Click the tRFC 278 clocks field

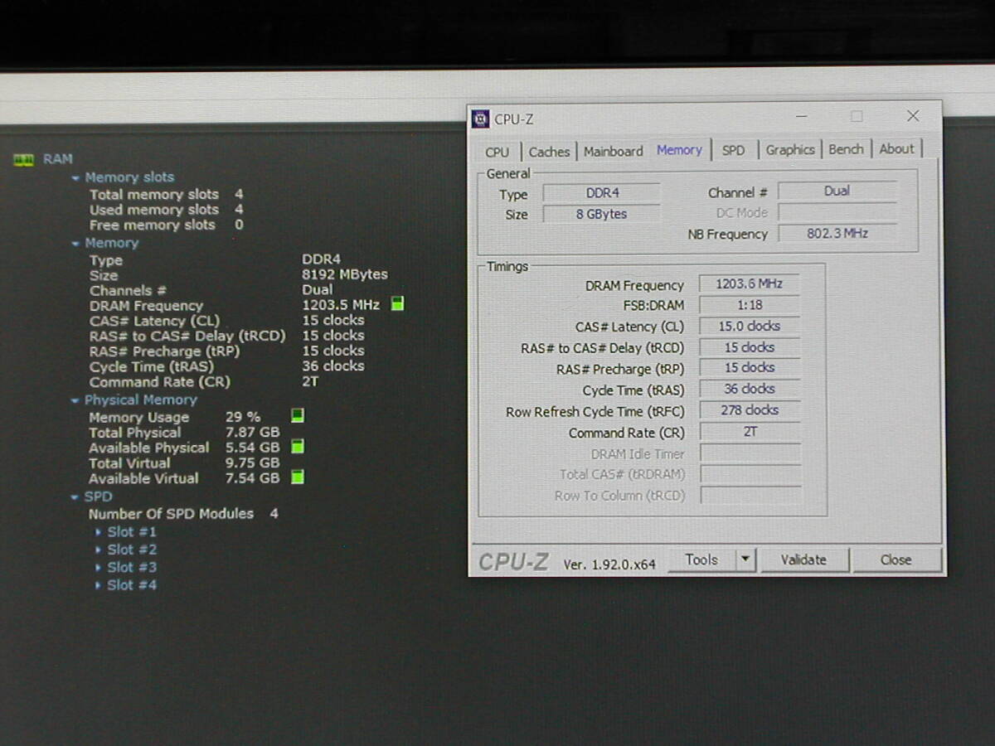point(750,410)
